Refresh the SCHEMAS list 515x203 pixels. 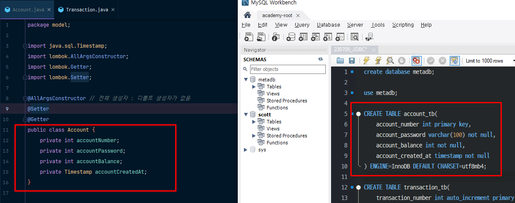tap(321, 59)
